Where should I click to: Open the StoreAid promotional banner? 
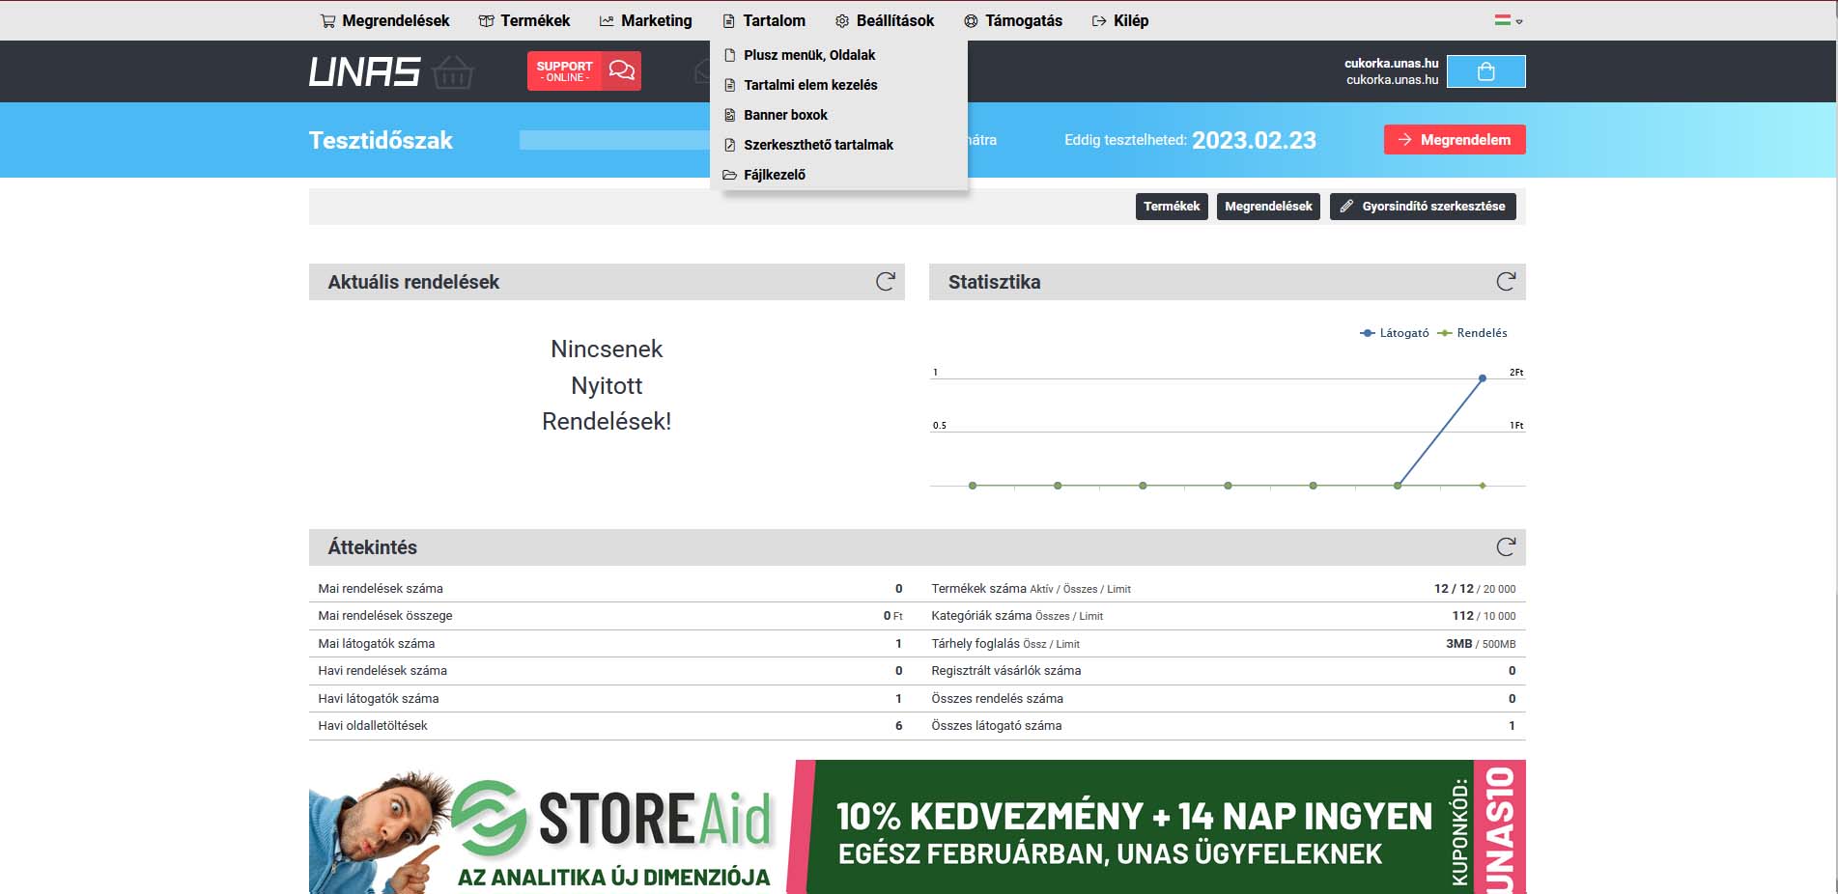coord(917,826)
